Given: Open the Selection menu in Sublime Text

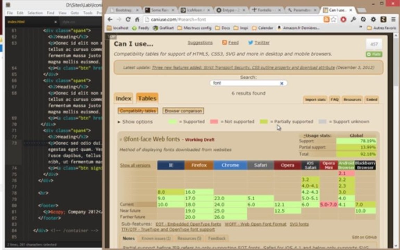Looking at the screenshot, I should click(35, 13).
